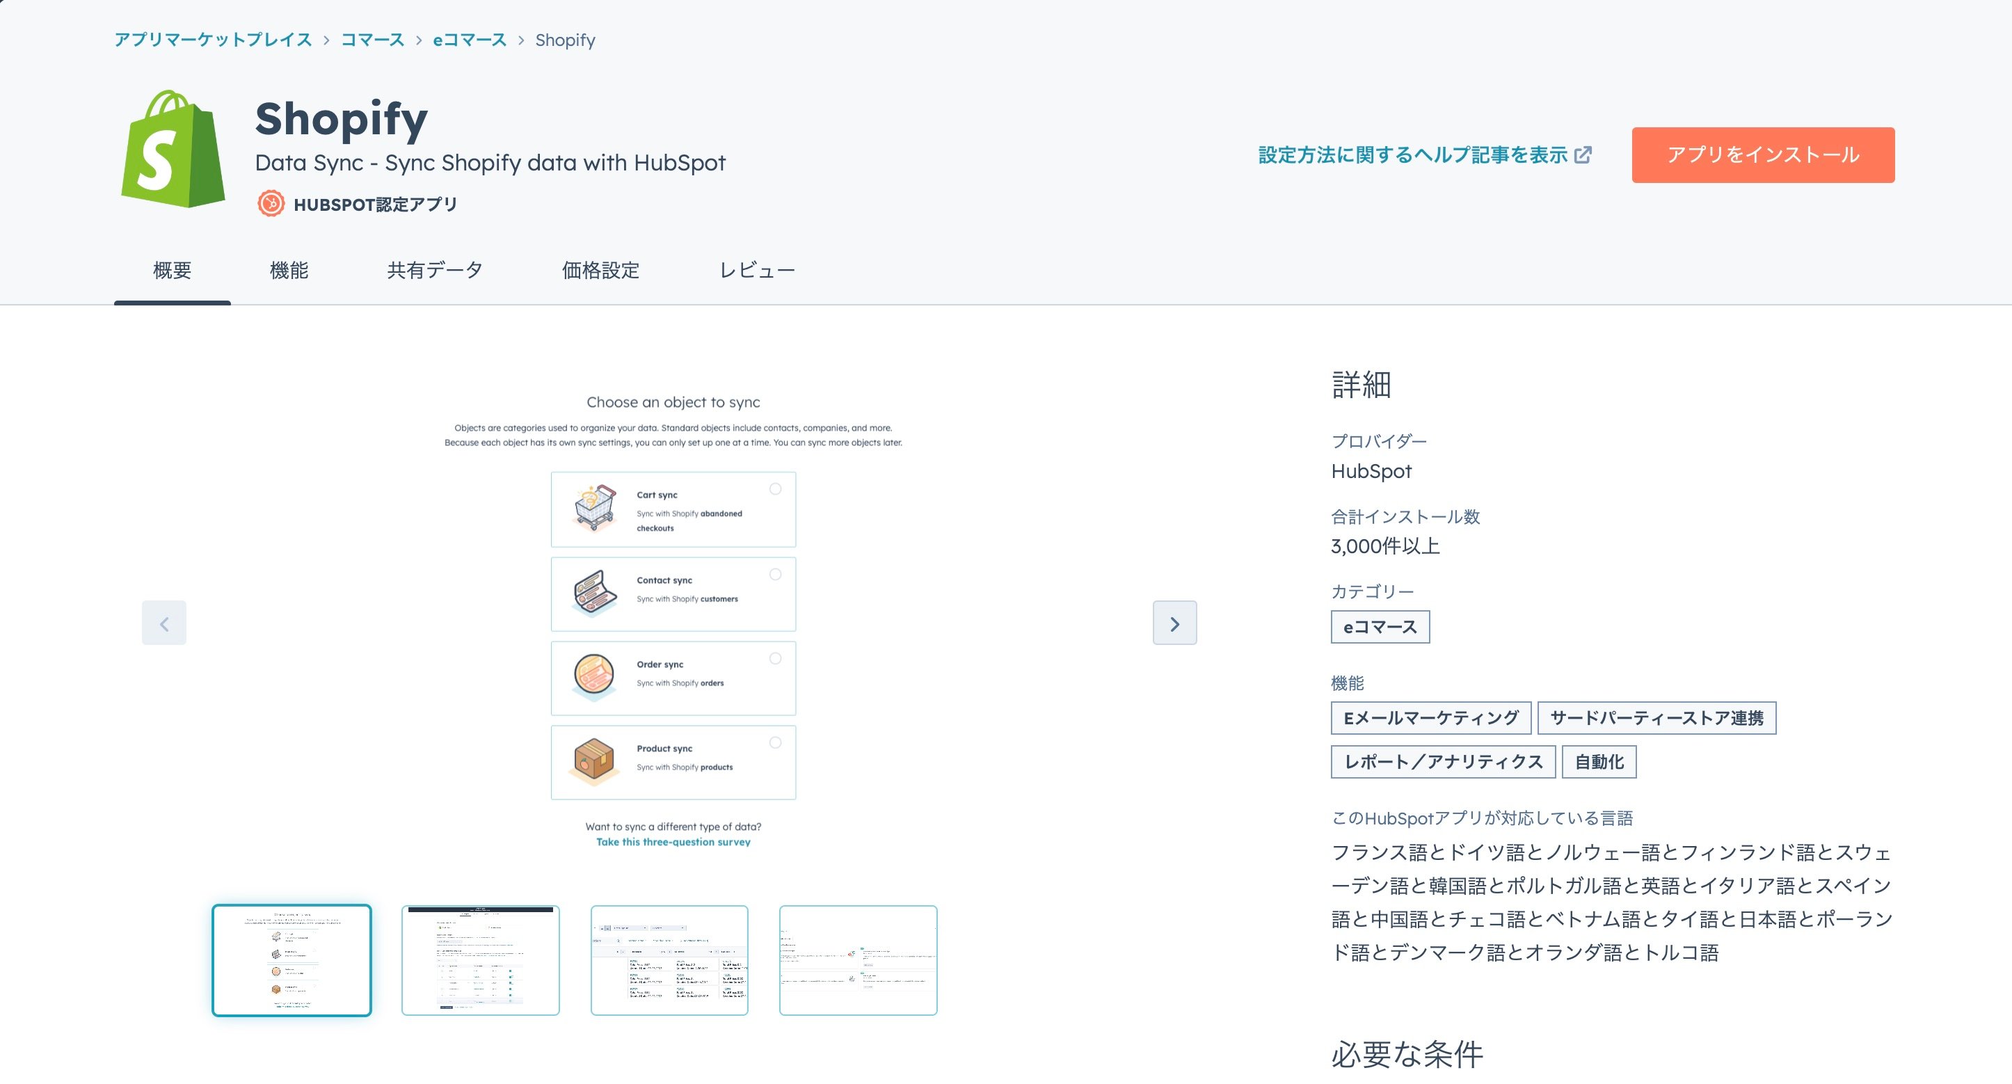The image size is (2012, 1084).
Task: Click the Product sync box illustration
Action: pos(594,760)
